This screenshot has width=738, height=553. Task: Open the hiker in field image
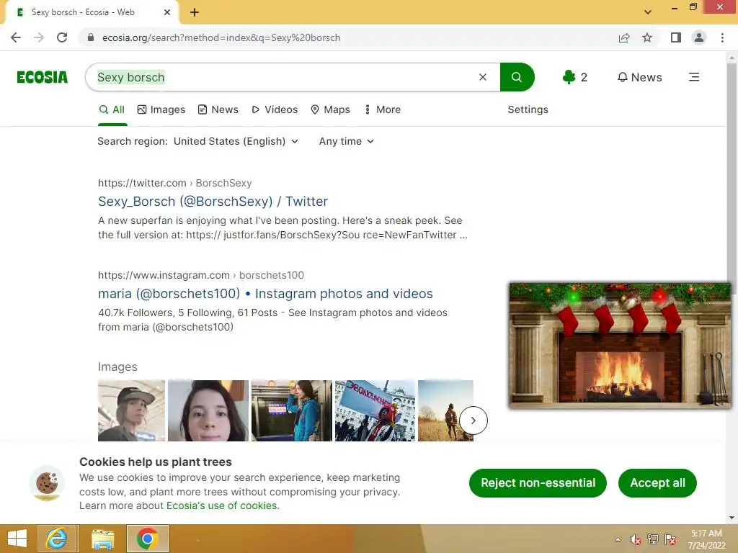point(445,410)
